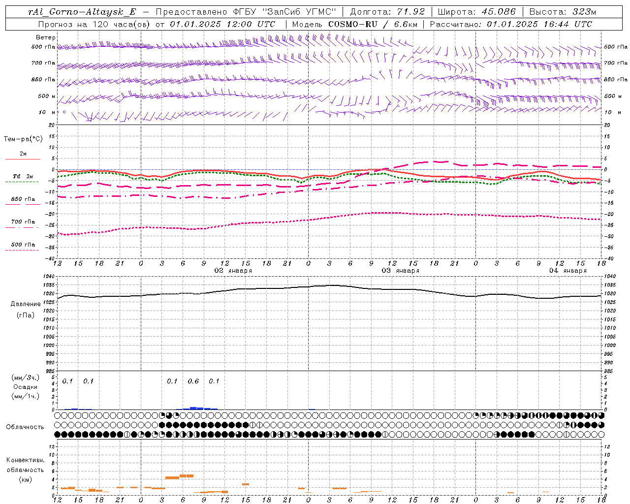
Task: Click the longitude value "Долгота: 71.92"
Action: pyautogui.click(x=387, y=12)
